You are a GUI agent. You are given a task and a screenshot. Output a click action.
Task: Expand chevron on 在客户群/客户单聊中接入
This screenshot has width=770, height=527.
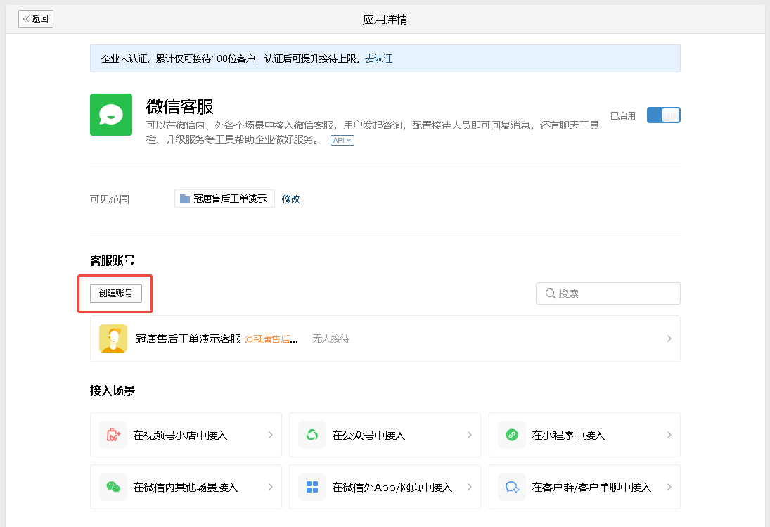pos(669,487)
